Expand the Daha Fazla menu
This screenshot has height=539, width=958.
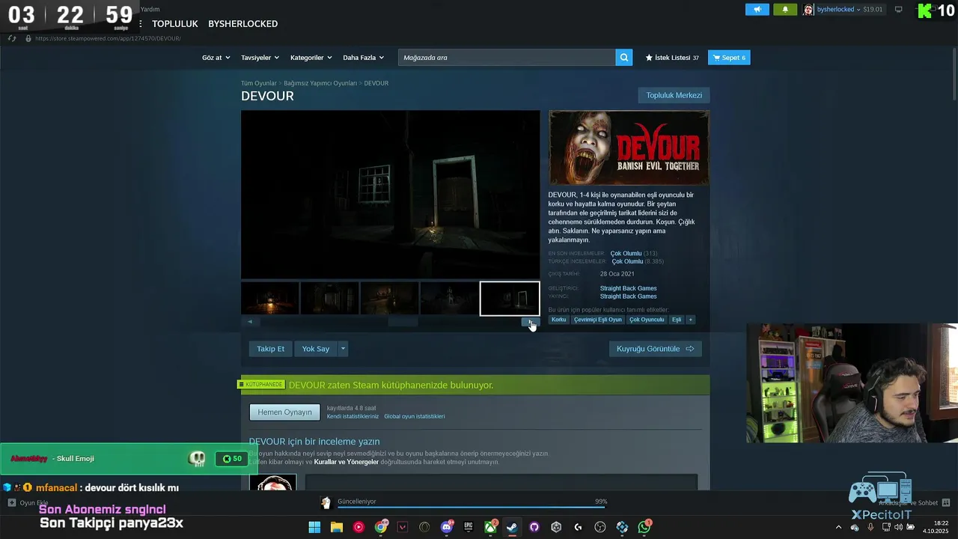click(363, 58)
